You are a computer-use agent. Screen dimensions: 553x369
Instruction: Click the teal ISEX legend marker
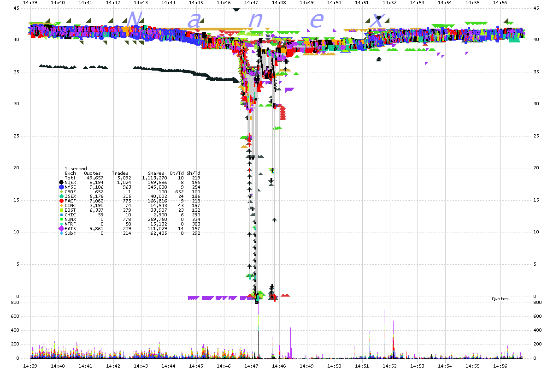pyautogui.click(x=61, y=196)
